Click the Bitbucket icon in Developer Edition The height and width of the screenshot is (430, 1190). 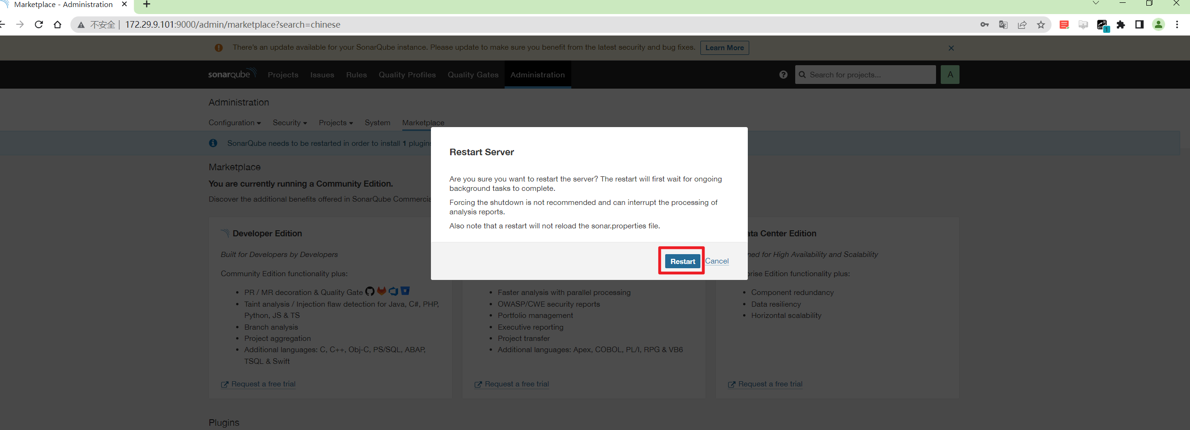(405, 291)
